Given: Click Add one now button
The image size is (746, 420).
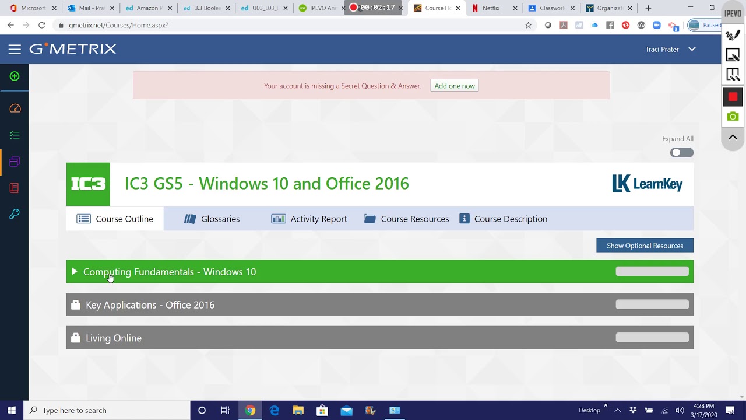Looking at the screenshot, I should pyautogui.click(x=455, y=86).
